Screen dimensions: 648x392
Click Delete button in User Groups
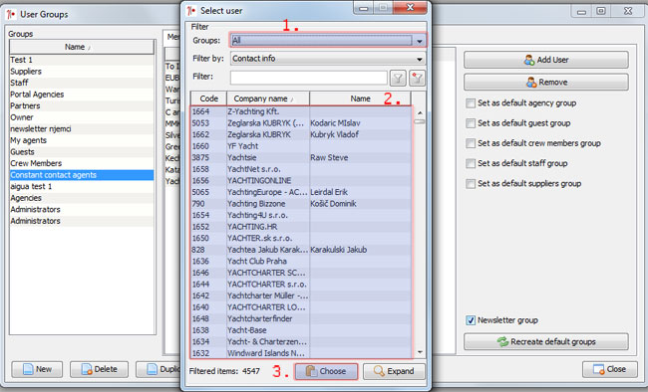click(99, 369)
